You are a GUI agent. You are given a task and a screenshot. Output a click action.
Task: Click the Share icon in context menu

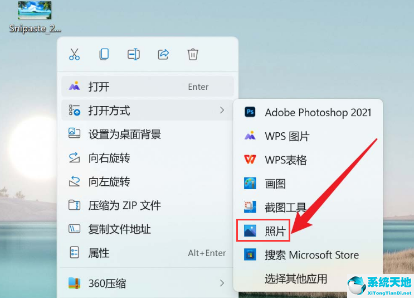pyautogui.click(x=163, y=54)
